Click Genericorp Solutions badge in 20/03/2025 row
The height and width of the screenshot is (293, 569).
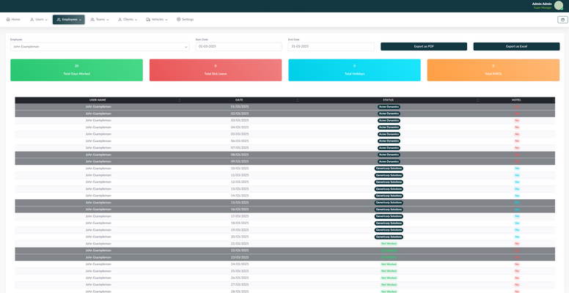click(389, 237)
